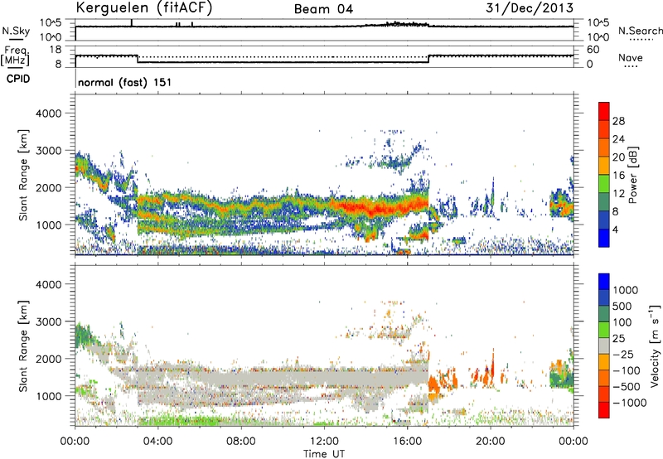Click the "normal (fast) 151" text
Viewport: 663px width, 459px height.
click(125, 82)
